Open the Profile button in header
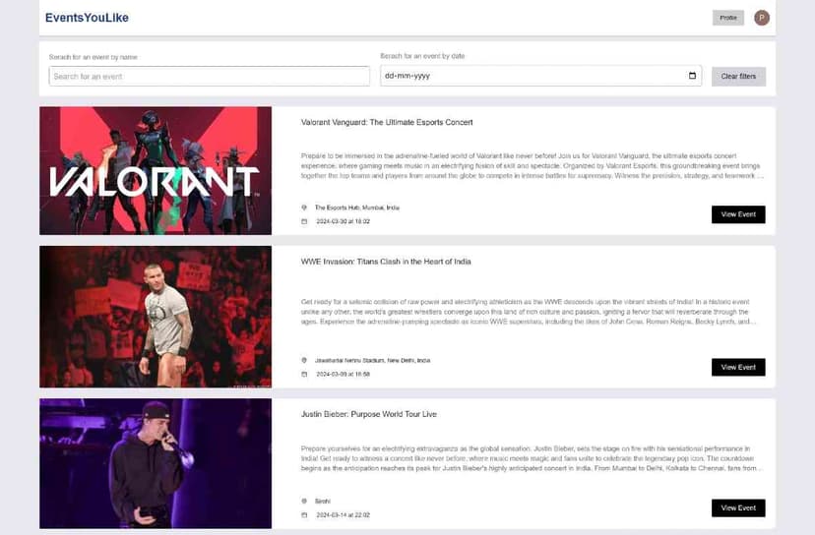Screen dimensions: 815x535 click(727, 18)
